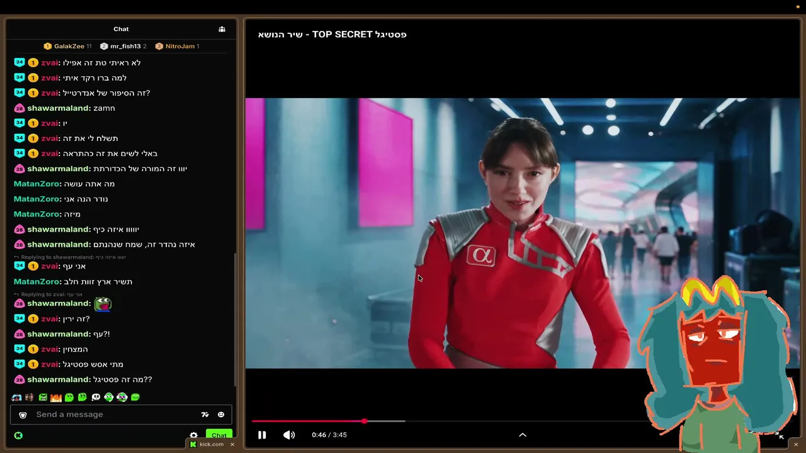The height and width of the screenshot is (453, 806).
Task: Open the chat viewers list icon
Action: 222,29
